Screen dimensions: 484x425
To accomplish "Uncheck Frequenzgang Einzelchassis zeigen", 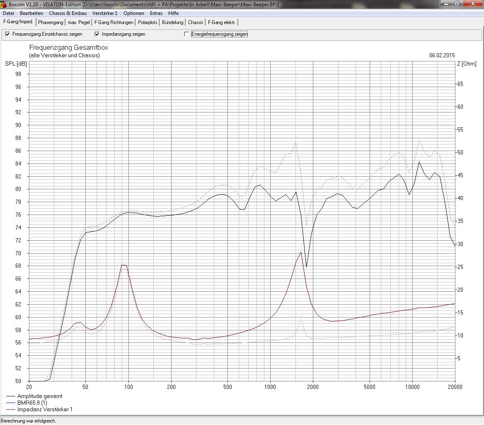I will 7,34.
